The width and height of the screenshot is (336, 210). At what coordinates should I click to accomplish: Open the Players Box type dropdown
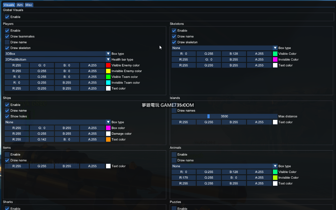108,54
